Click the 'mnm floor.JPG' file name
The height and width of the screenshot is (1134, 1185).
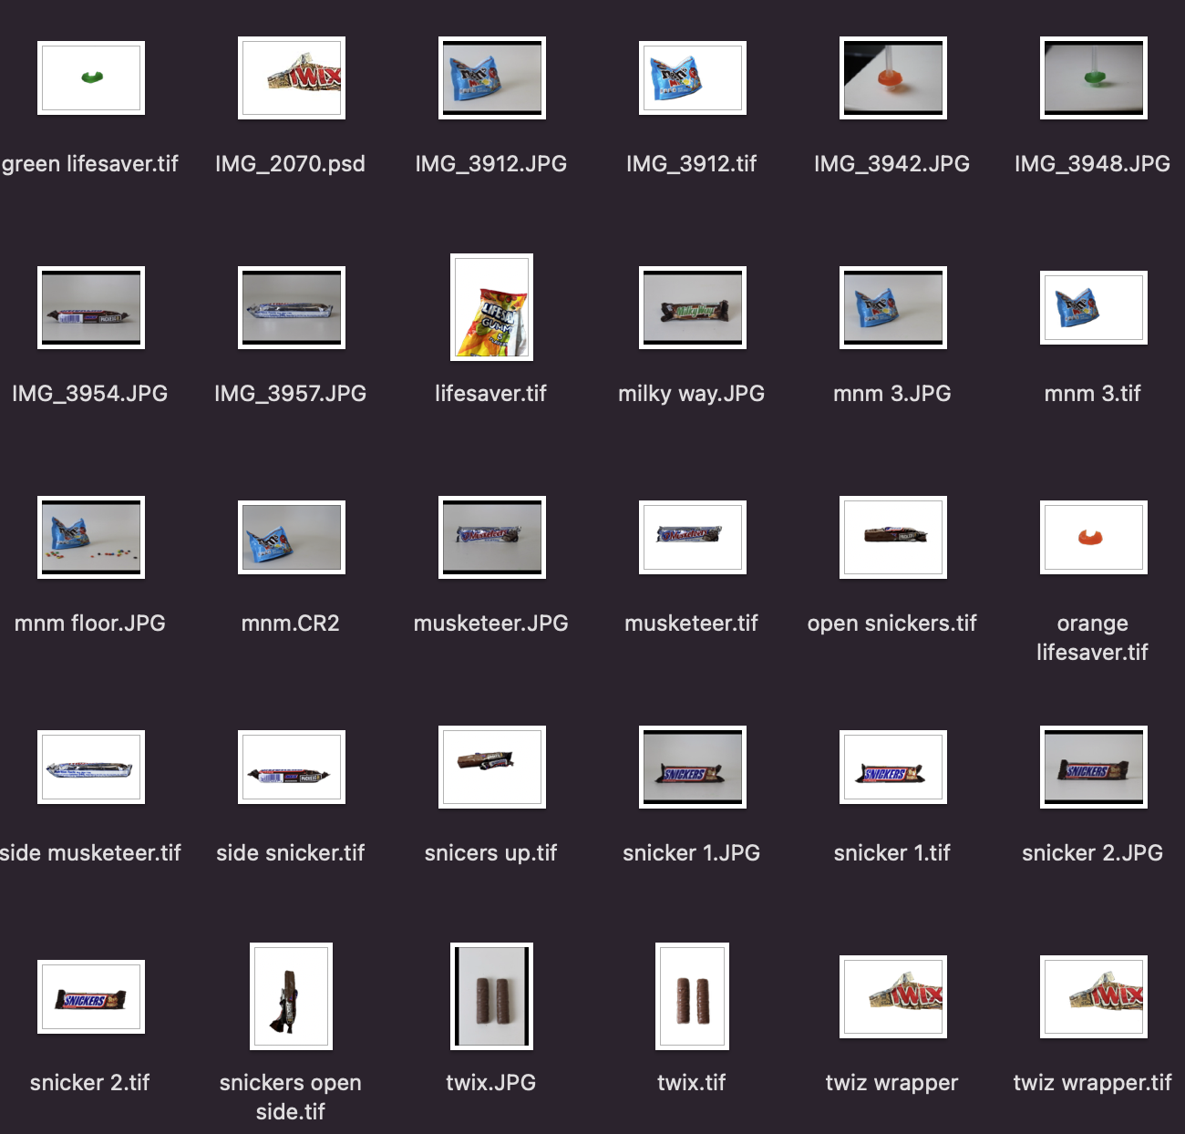[x=90, y=624]
